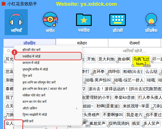Play the 亲吻 sound button
This screenshot has height=129, width=162.
(9, 80)
